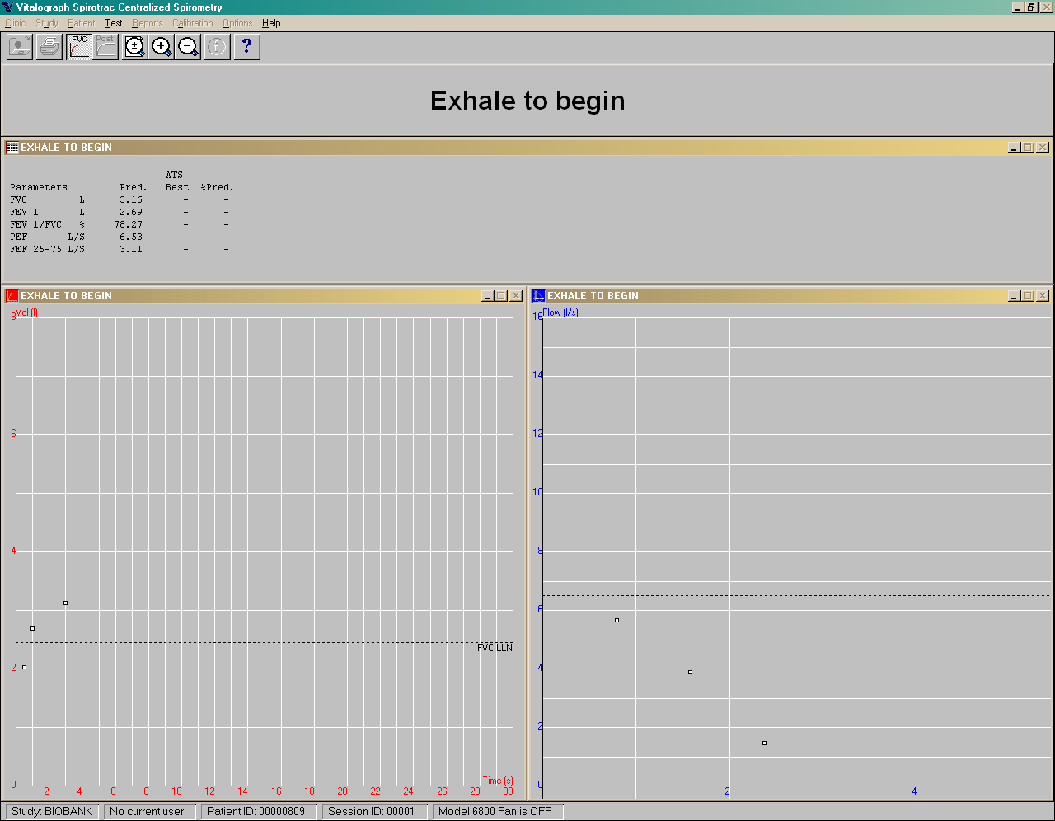This screenshot has height=821, width=1055.
Task: Click the red Volume graph panel icon
Action: click(12, 296)
